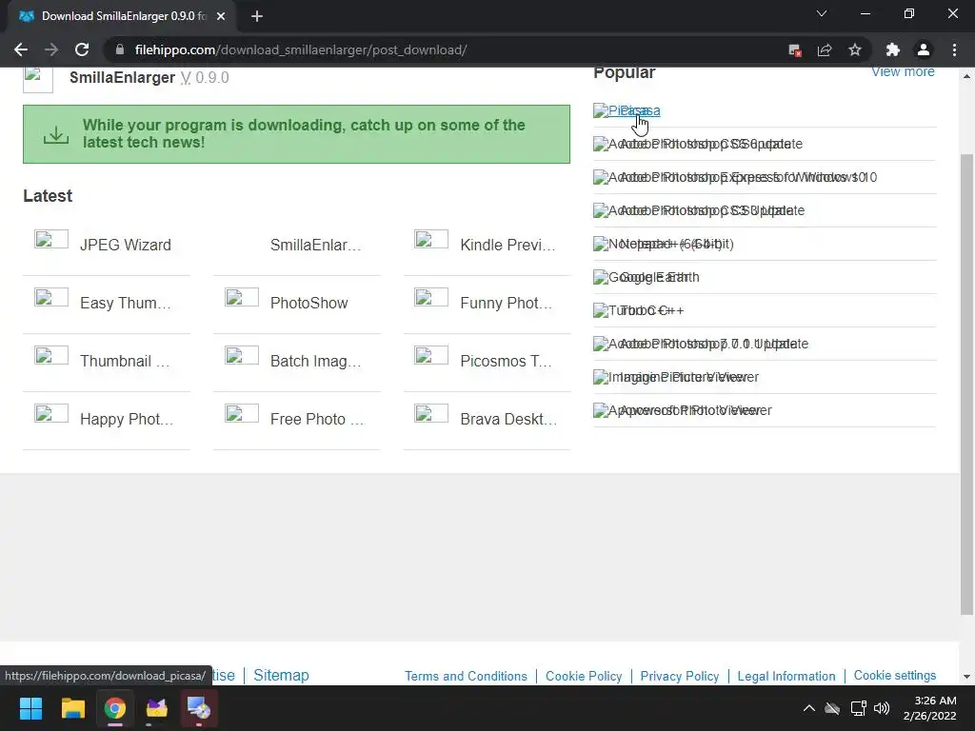Open the Chrome three-dot menu

click(x=954, y=49)
